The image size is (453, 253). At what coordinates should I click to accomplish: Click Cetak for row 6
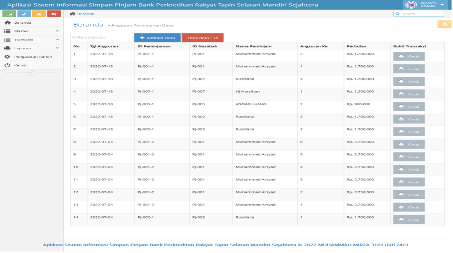click(x=409, y=119)
